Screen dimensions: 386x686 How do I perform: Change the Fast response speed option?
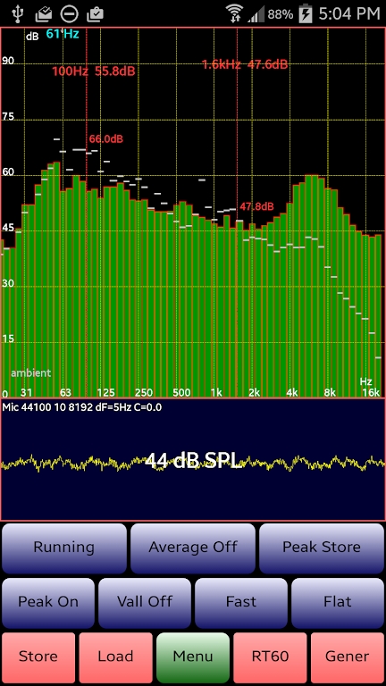point(241,602)
